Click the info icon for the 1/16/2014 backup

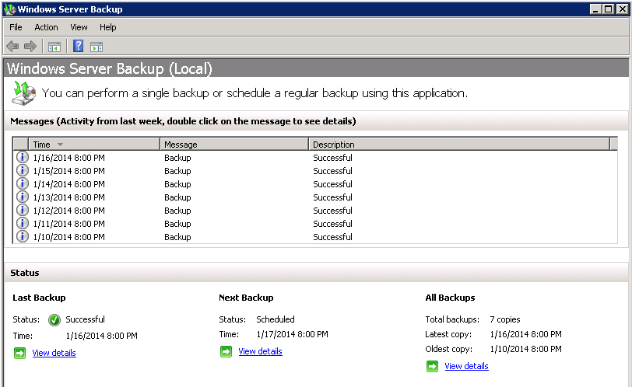[22, 157]
